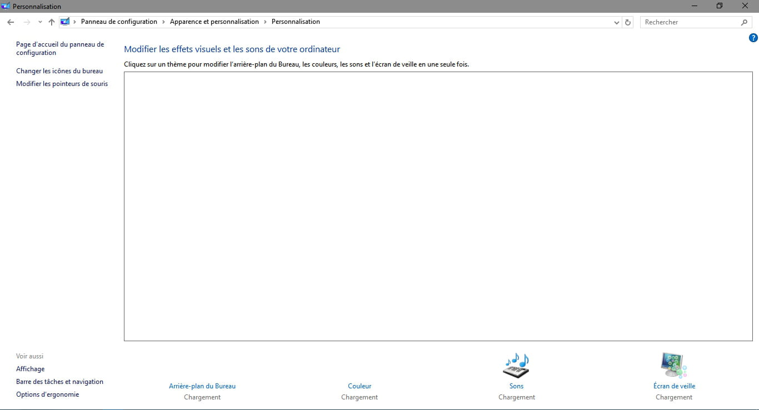
Task: Open the help question mark icon
Action: pos(753,38)
